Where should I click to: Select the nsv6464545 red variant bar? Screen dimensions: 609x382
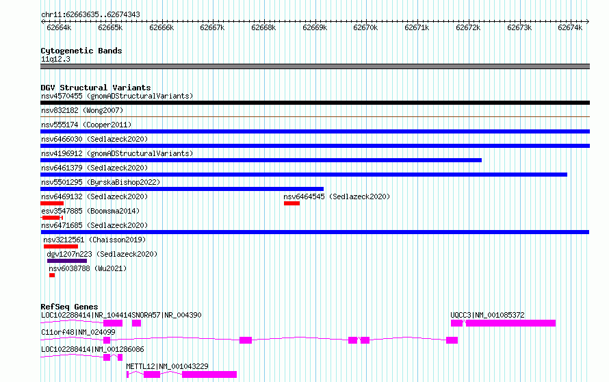[x=291, y=203]
